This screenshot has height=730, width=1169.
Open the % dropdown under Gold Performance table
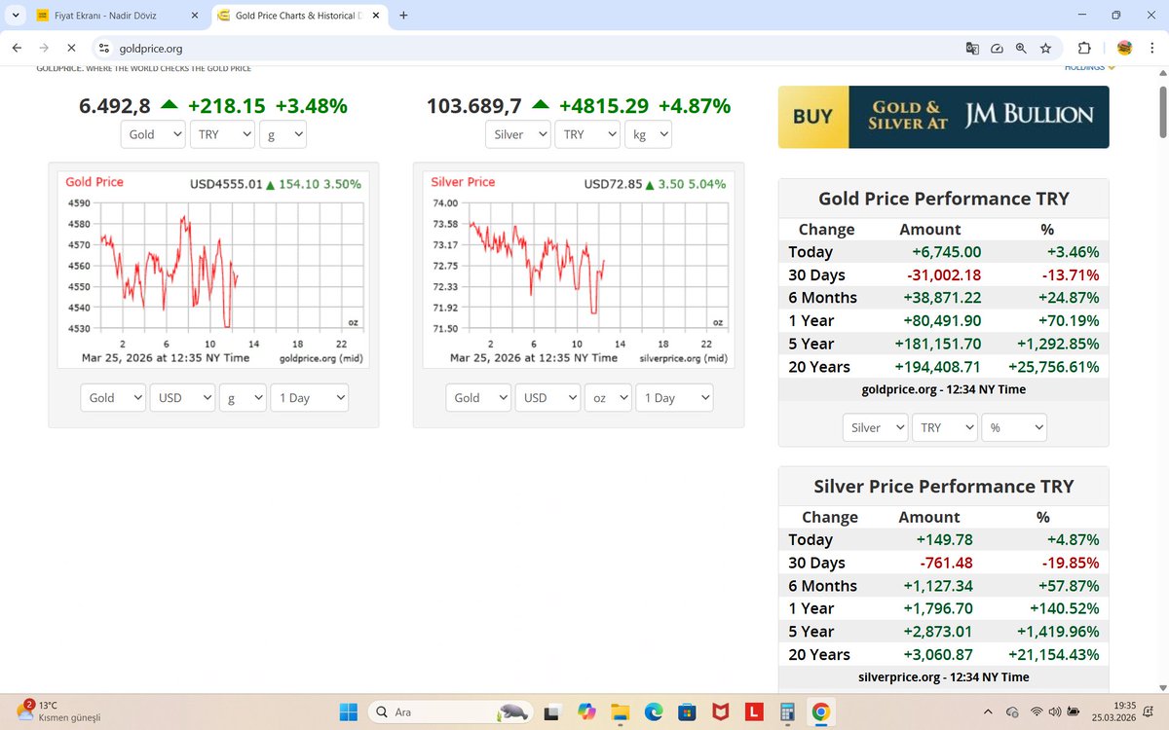click(1014, 427)
